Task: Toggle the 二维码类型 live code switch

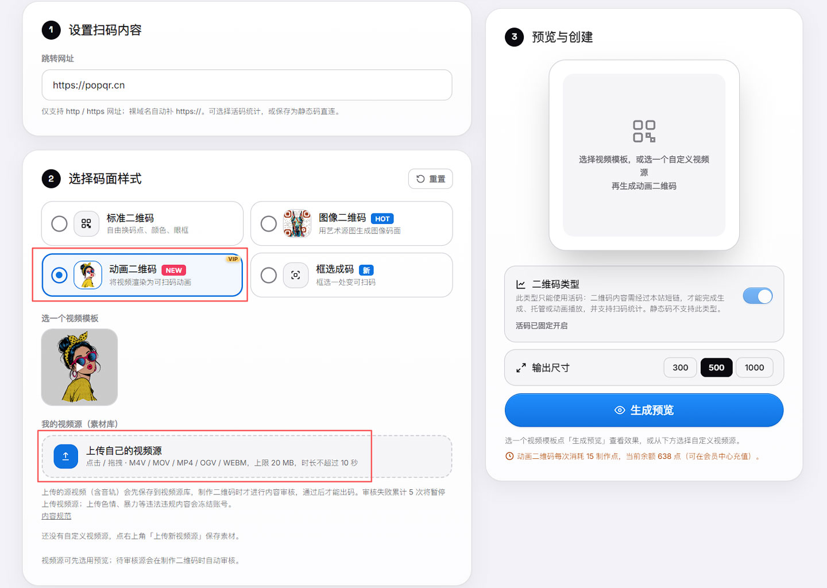Action: coord(758,296)
